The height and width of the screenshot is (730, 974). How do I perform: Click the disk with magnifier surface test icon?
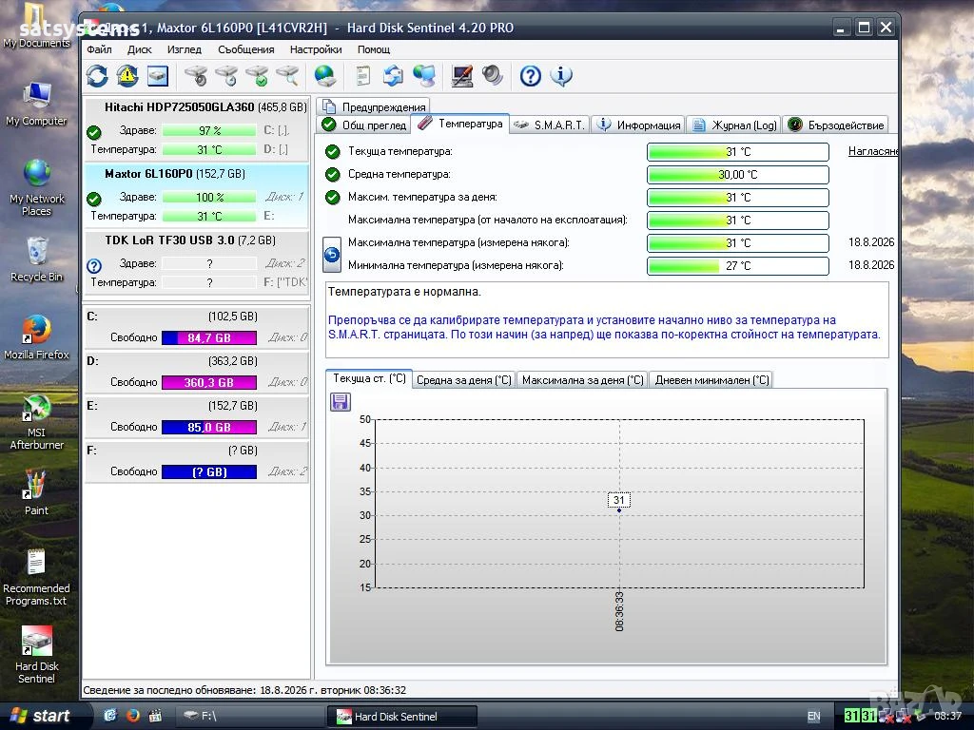point(288,76)
